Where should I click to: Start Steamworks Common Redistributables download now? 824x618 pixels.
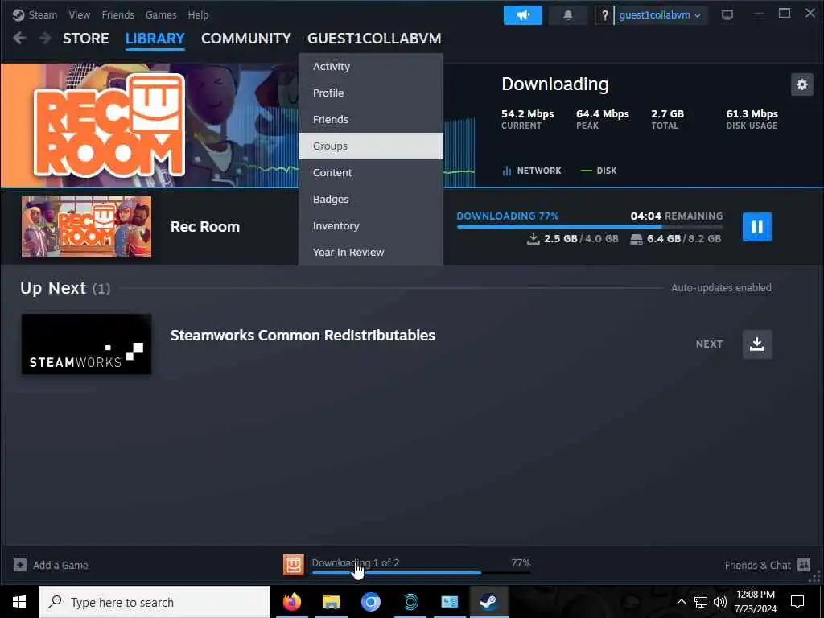pos(756,344)
